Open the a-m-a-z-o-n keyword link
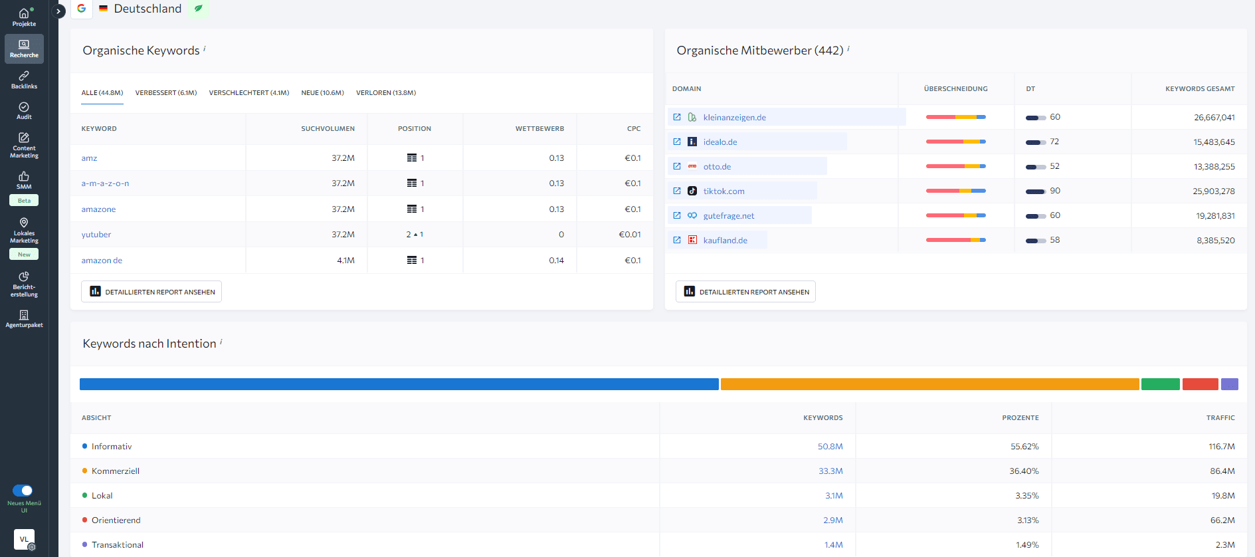Image resolution: width=1255 pixels, height=557 pixels. (x=105, y=183)
